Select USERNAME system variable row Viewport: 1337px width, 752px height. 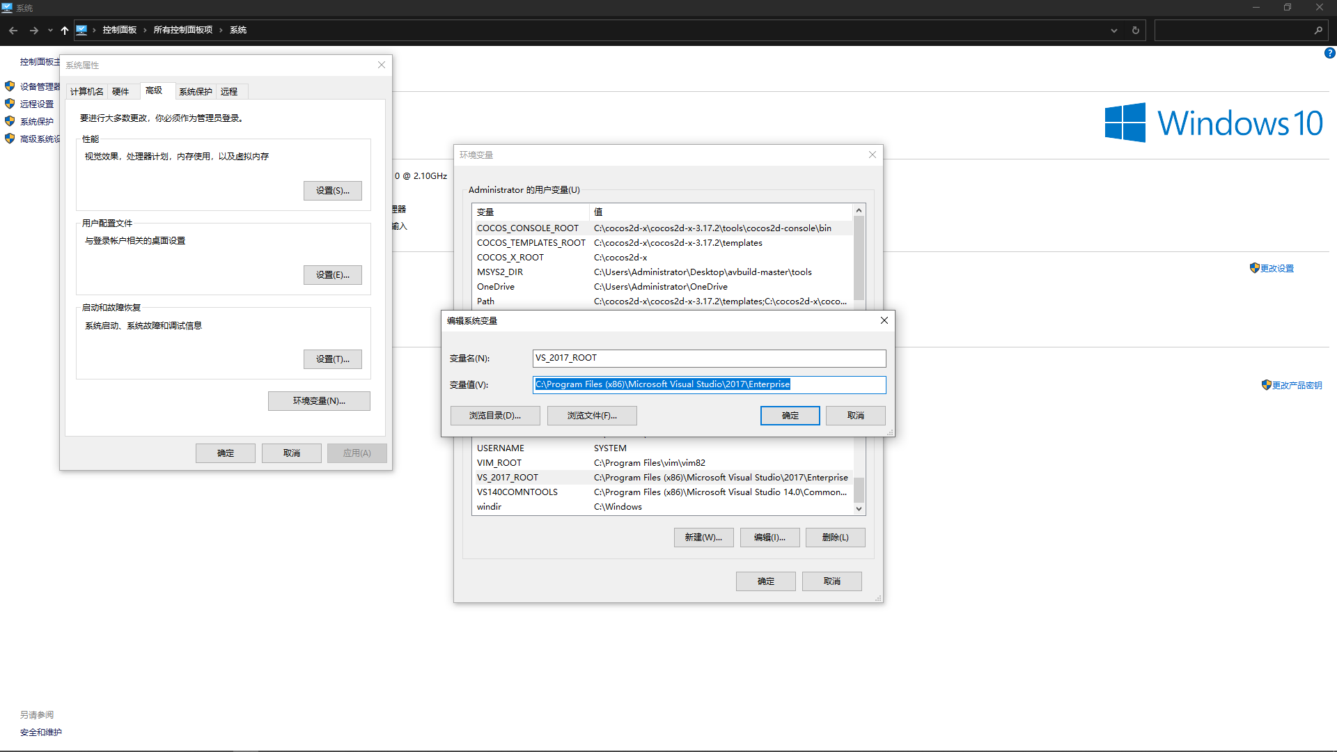pos(662,448)
